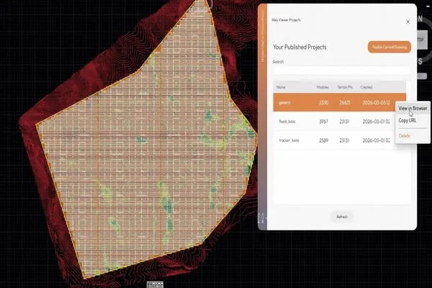
Task: Click modules value '2589' in tracker_bess row
Action: point(324,140)
